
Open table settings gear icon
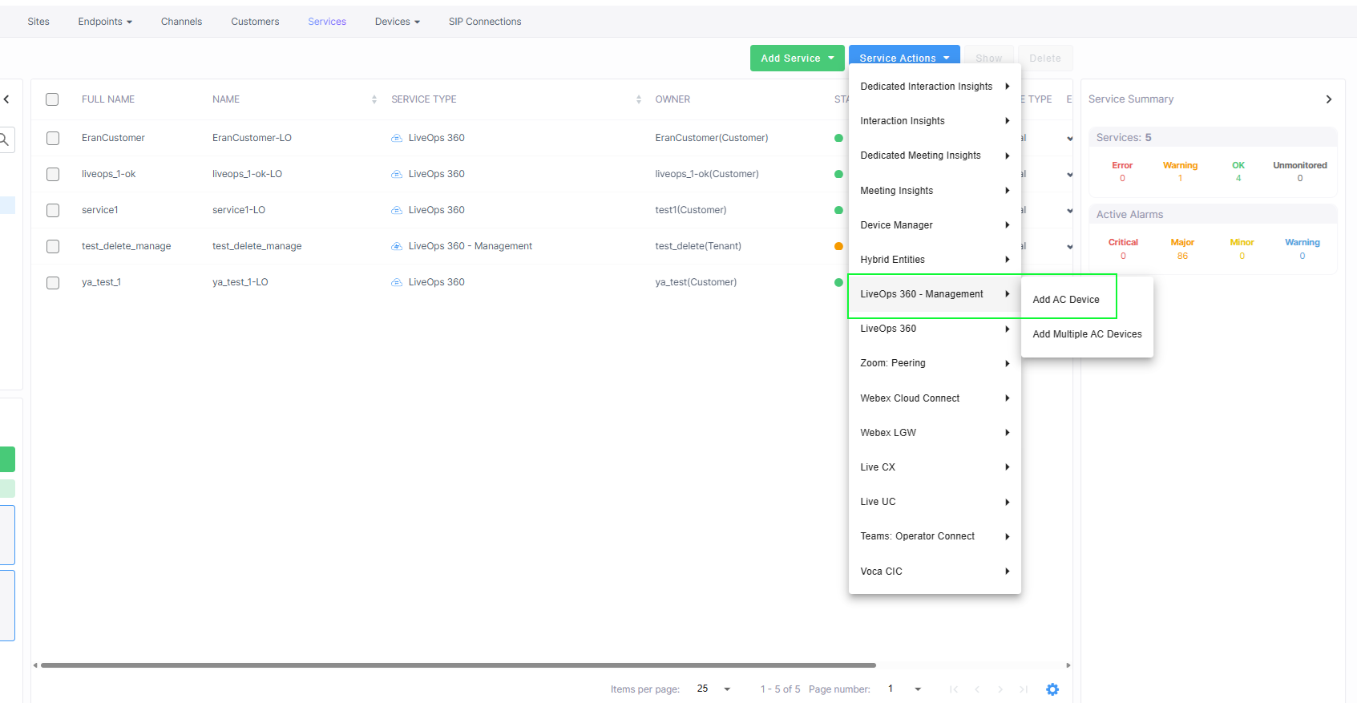click(x=1052, y=689)
